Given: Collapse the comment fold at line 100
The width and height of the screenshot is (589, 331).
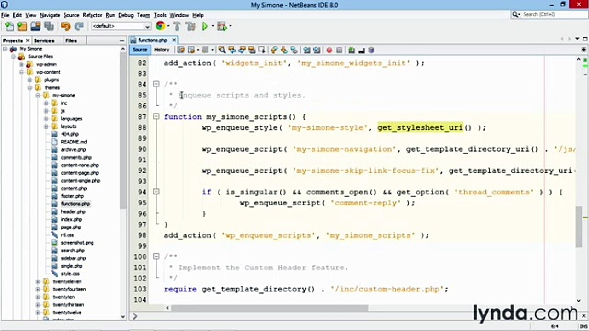Looking at the screenshot, I should [x=156, y=257].
